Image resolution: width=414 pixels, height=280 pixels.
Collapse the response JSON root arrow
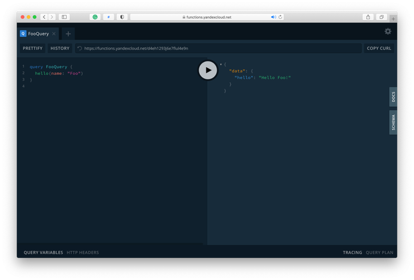pyautogui.click(x=221, y=64)
